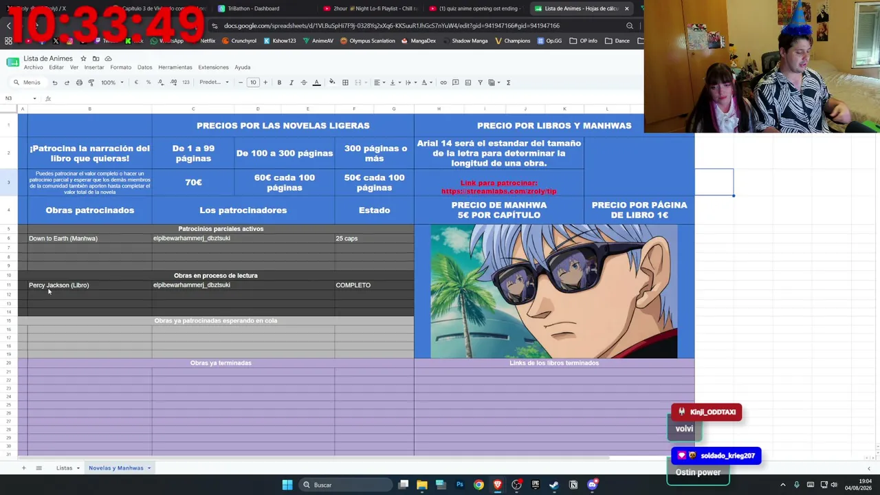
Task: Open the text rotation dropdown
Action: tap(426, 82)
